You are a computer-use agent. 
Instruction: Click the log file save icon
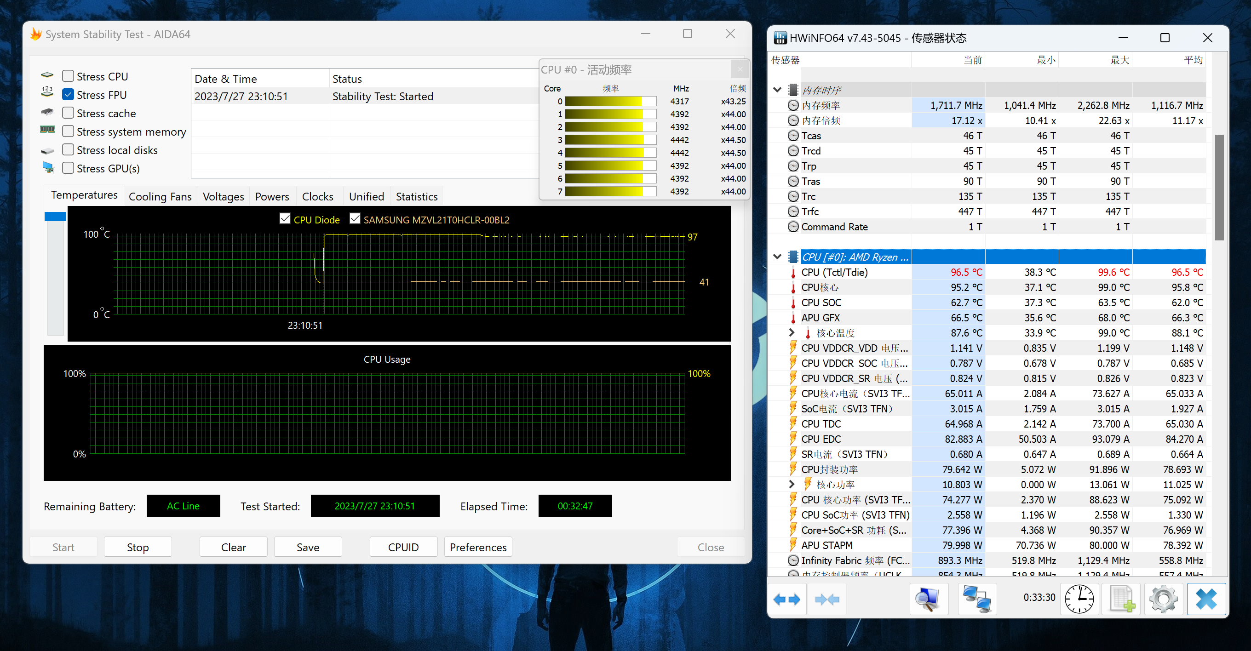coord(1122,599)
